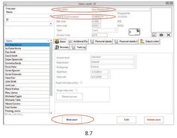Select David Smith in the user list

27,56
